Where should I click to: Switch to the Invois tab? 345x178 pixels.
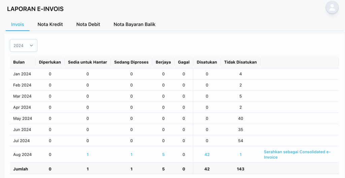pos(18,24)
